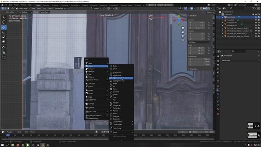Viewport: 261px width, 147px height.
Task: Activate the Move tool
Action: click(x=4, y=27)
